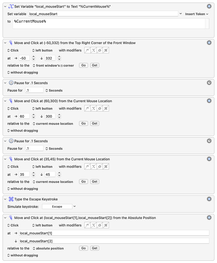The image size is (217, 263).
Task: Click Go button in the -50,332 action
Action: click(x=84, y=65)
